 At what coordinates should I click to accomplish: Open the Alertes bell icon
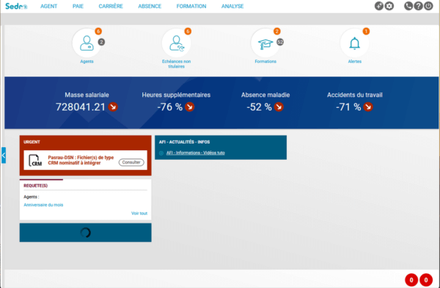pyautogui.click(x=354, y=43)
